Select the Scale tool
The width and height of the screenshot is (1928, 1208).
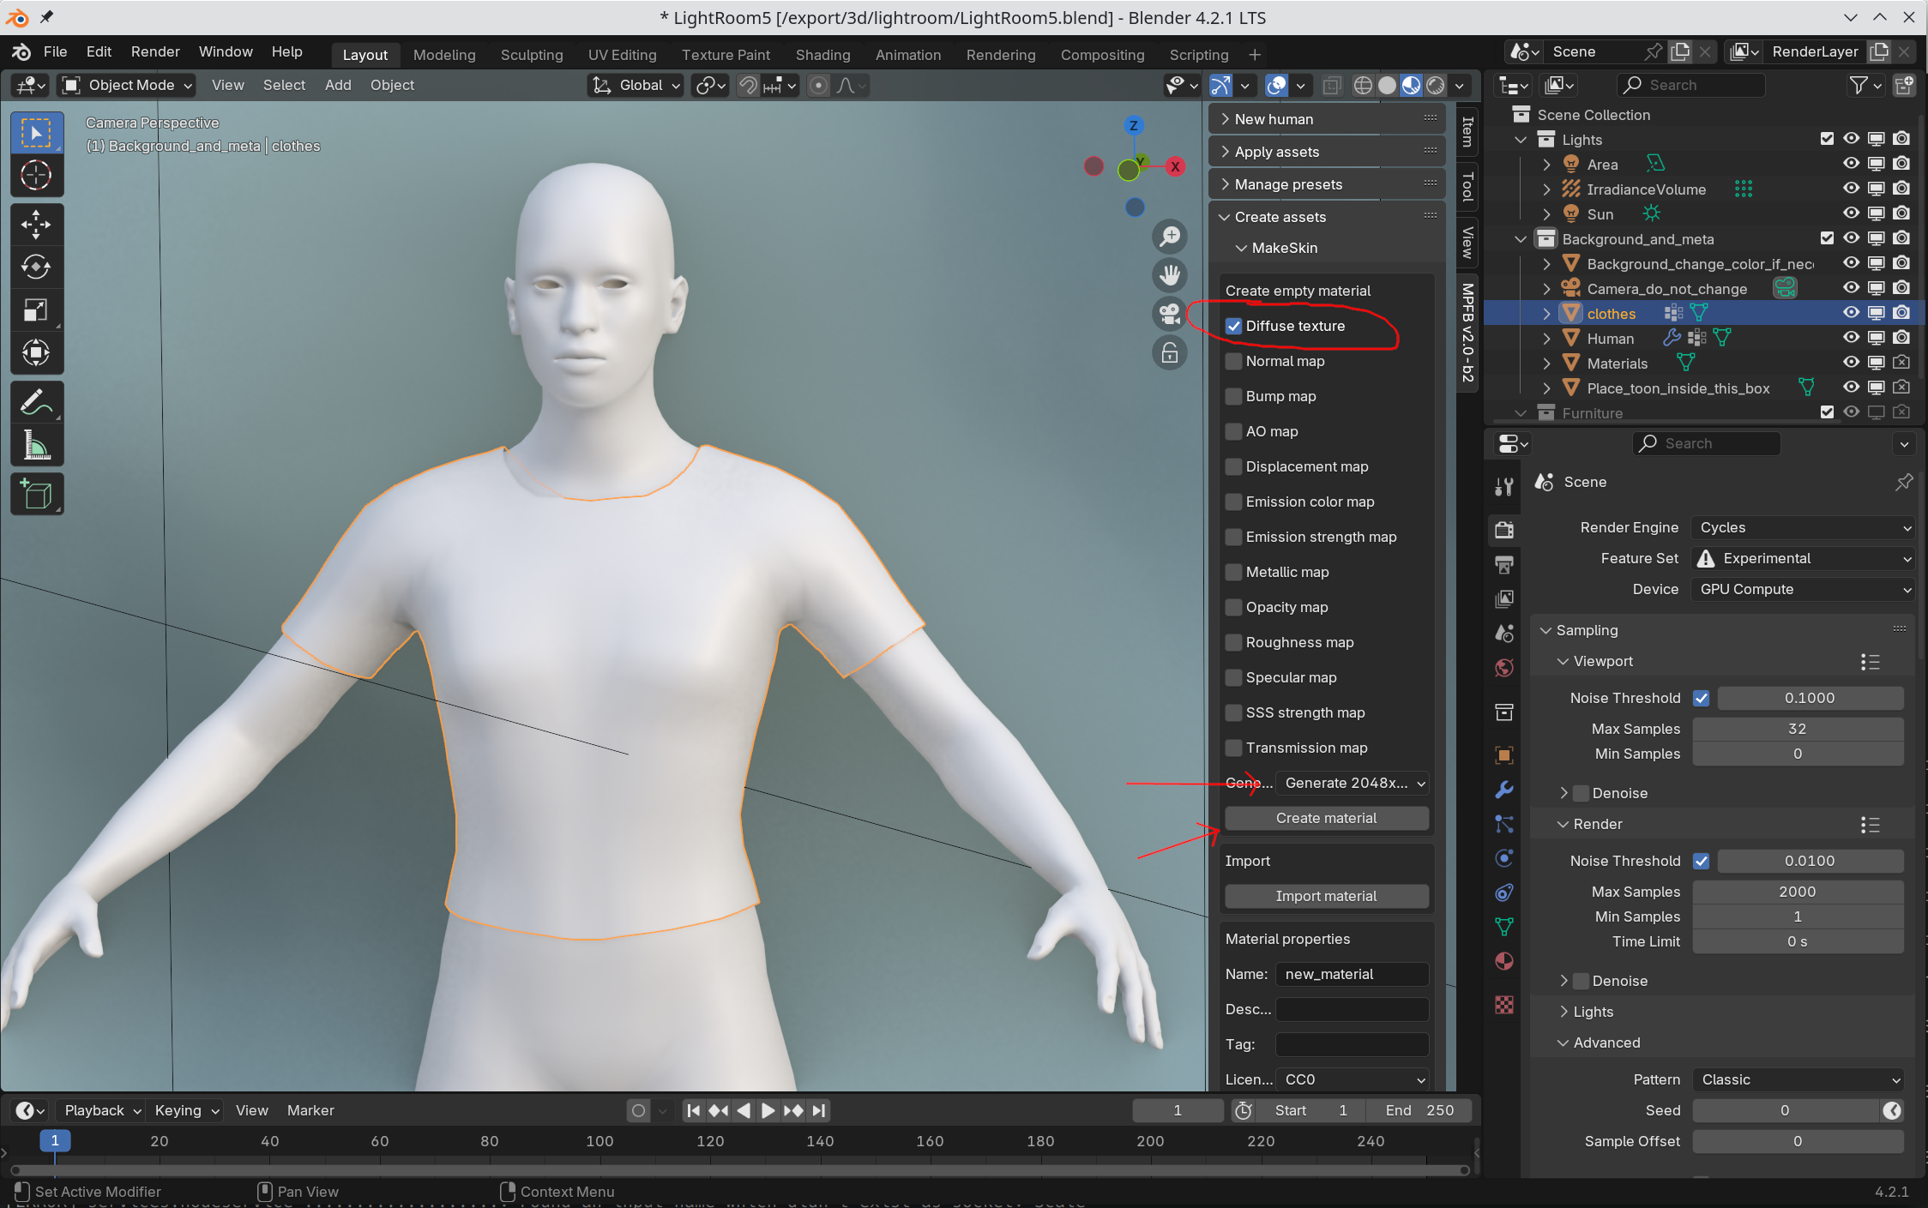pos(36,310)
